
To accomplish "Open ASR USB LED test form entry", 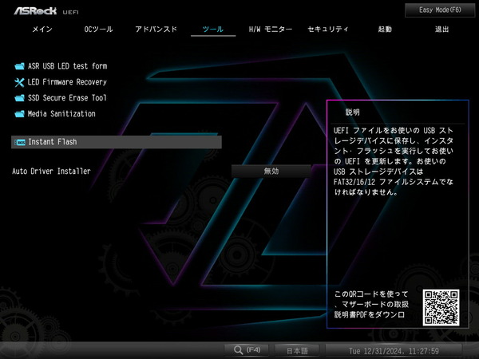I will pos(67,66).
